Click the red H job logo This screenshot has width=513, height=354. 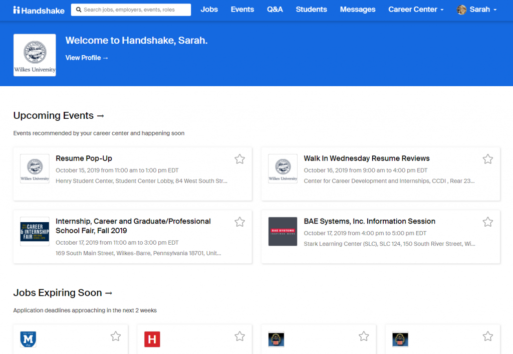[152, 339]
